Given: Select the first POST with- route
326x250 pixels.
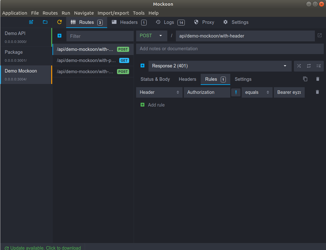Looking at the screenshot, I should (x=93, y=49).
